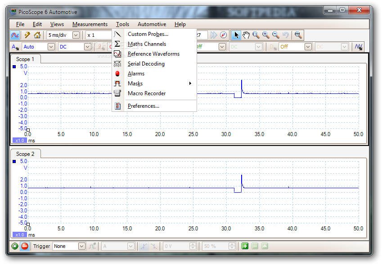
Task: Open the Channel D options icon
Action: click(x=273, y=47)
